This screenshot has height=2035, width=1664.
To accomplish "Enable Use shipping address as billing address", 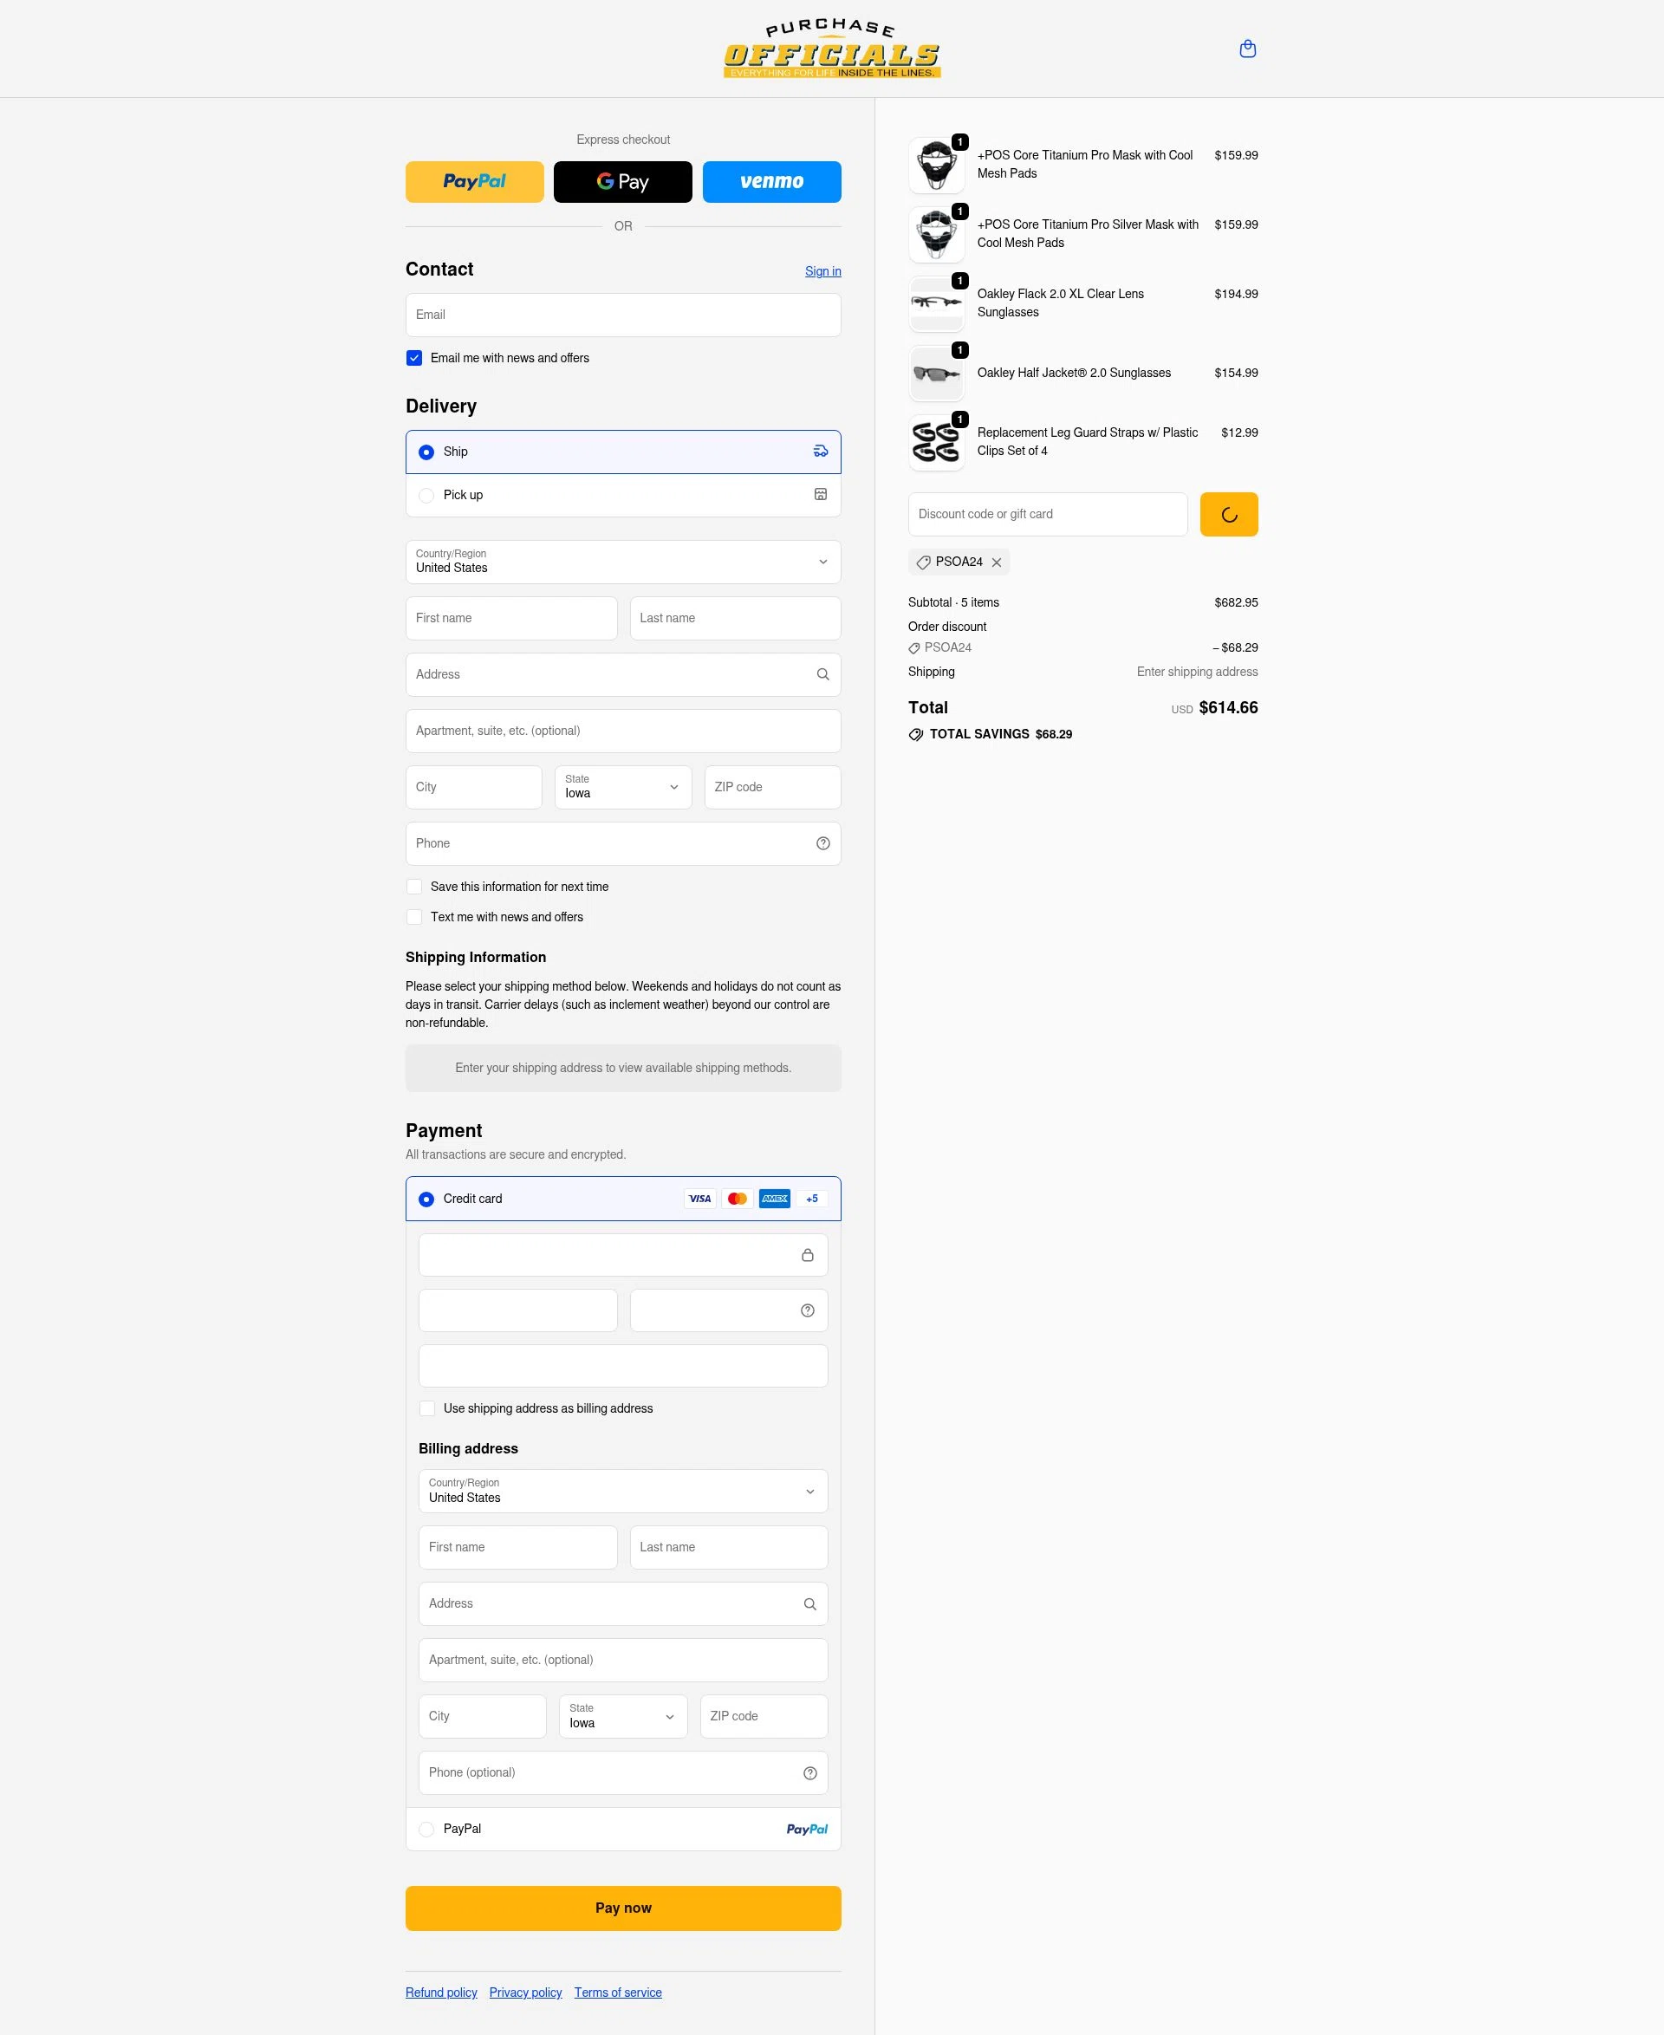I will tap(427, 1408).
